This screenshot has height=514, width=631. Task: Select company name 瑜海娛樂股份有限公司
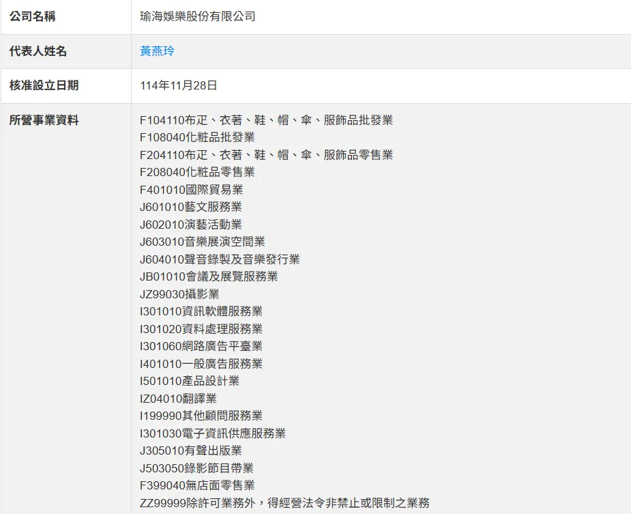pos(198,16)
